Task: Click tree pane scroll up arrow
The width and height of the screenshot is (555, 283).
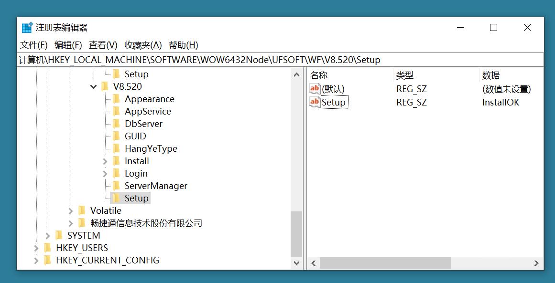Action: pos(296,74)
